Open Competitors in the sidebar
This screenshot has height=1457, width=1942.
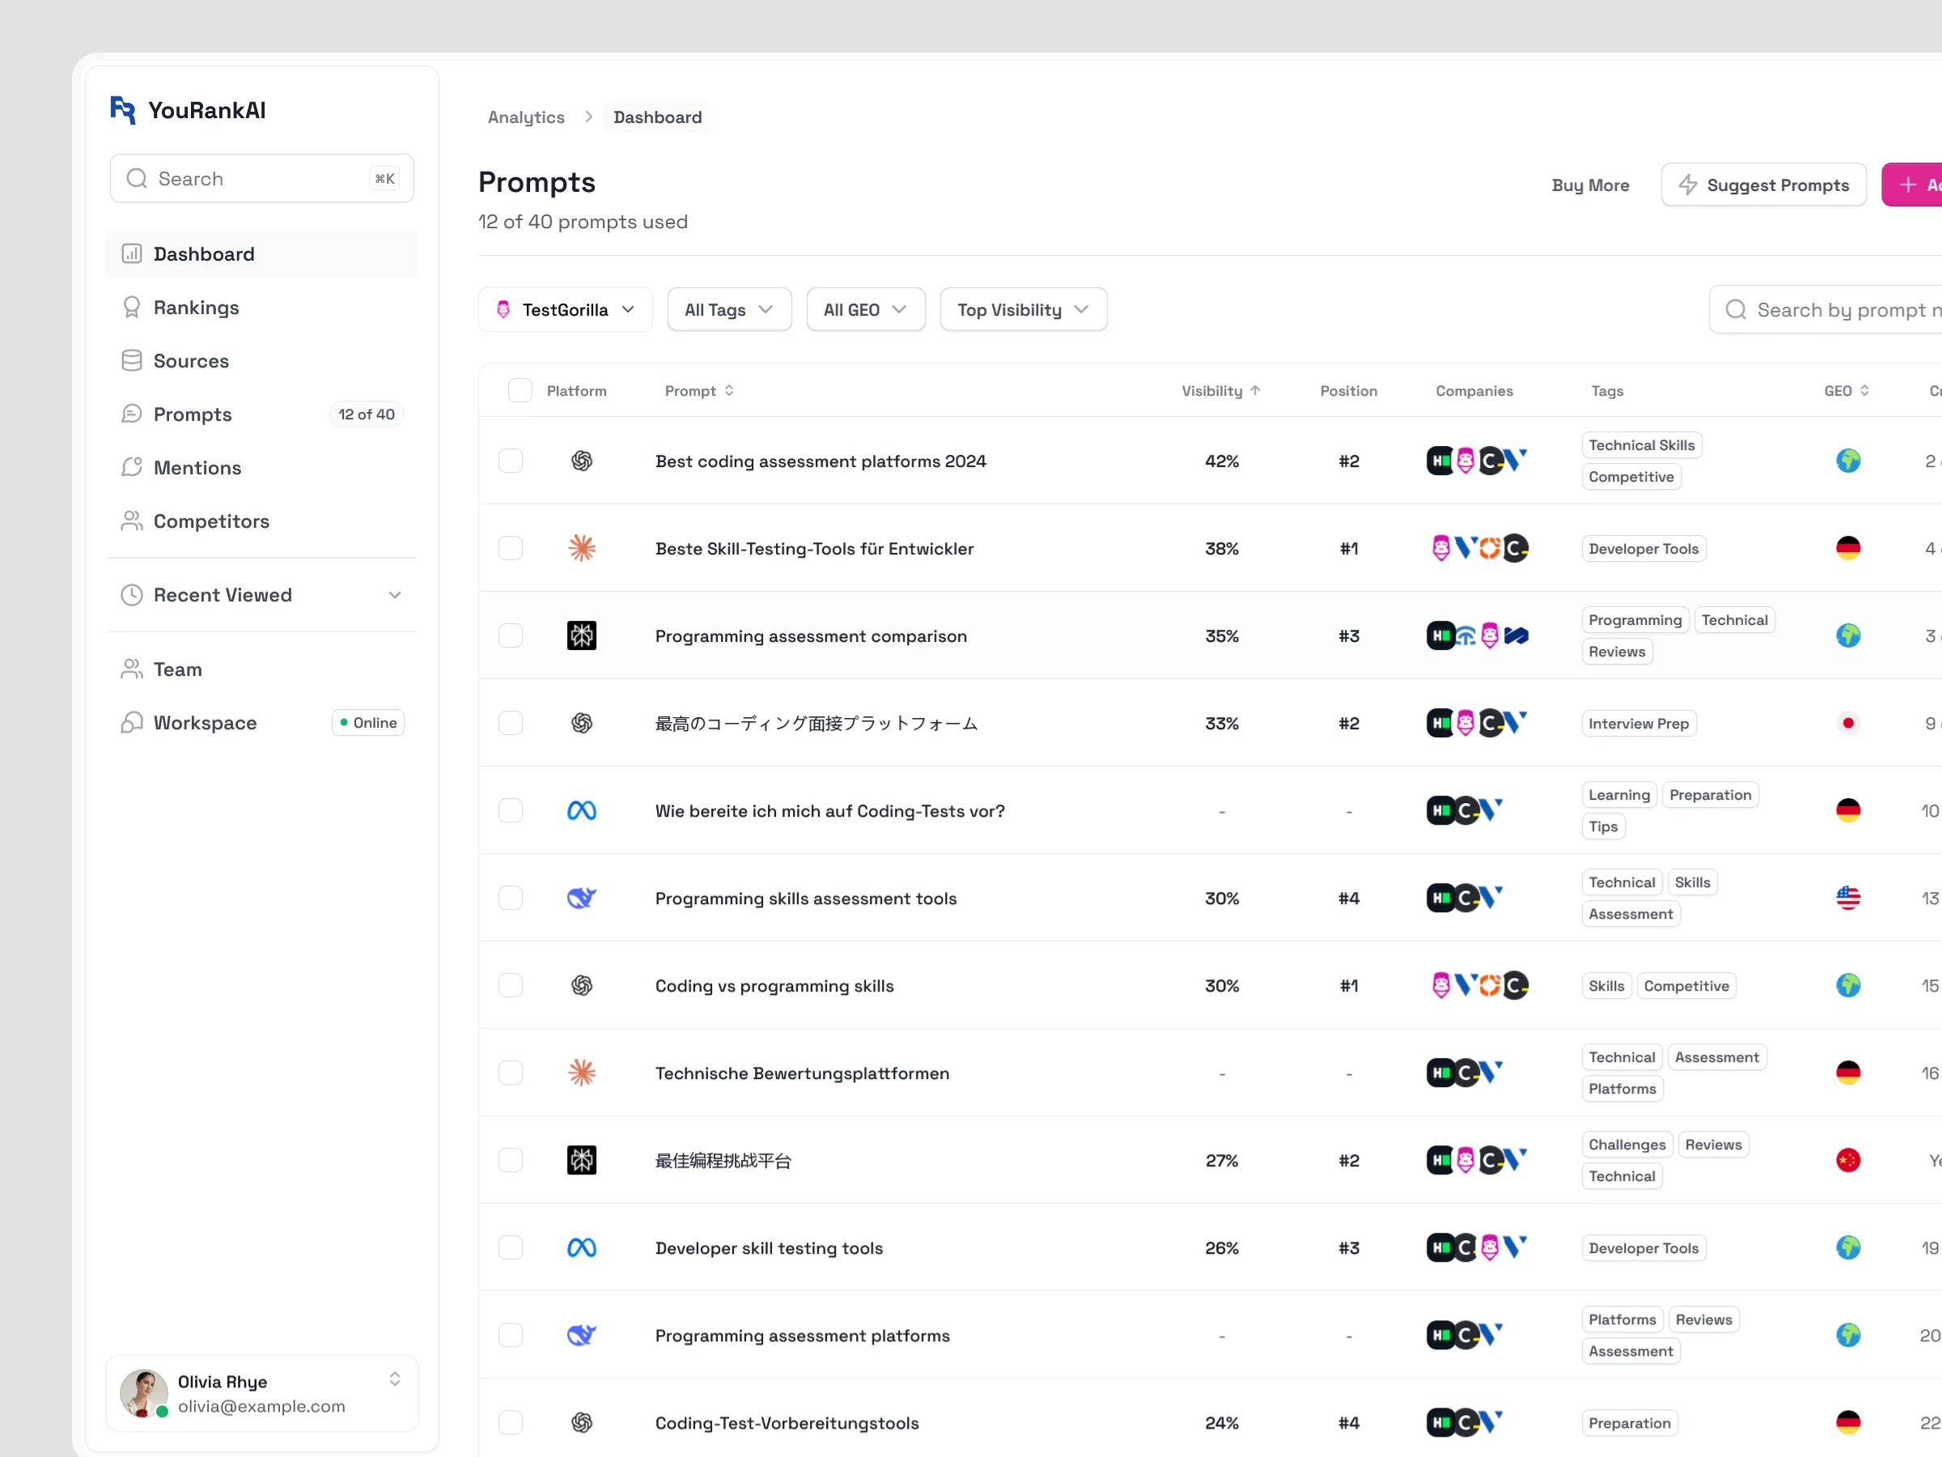tap(210, 521)
